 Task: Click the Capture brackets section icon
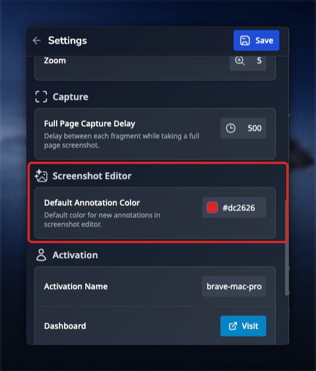coord(41,97)
